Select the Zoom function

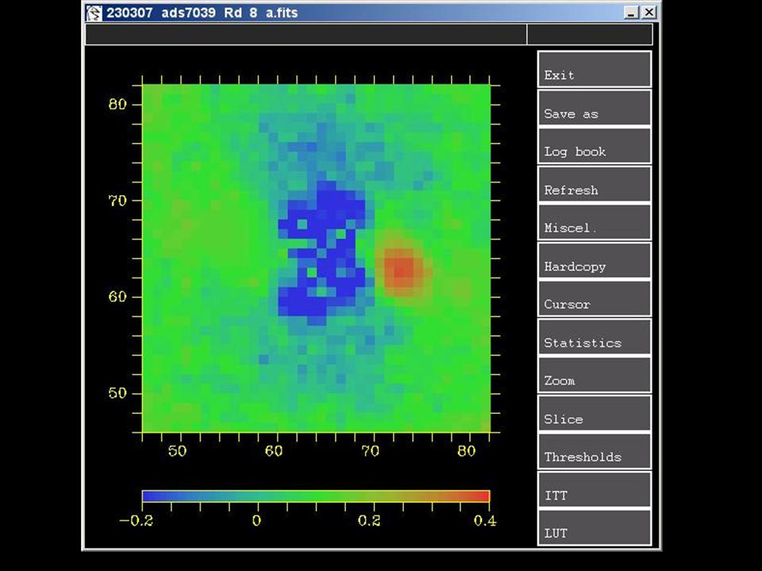click(594, 376)
